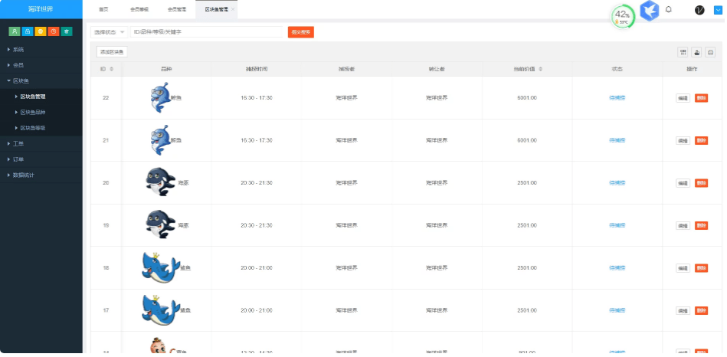This screenshot has width=727, height=357.
Task: Click the crowned shark image in row 18
Action: pos(160,267)
